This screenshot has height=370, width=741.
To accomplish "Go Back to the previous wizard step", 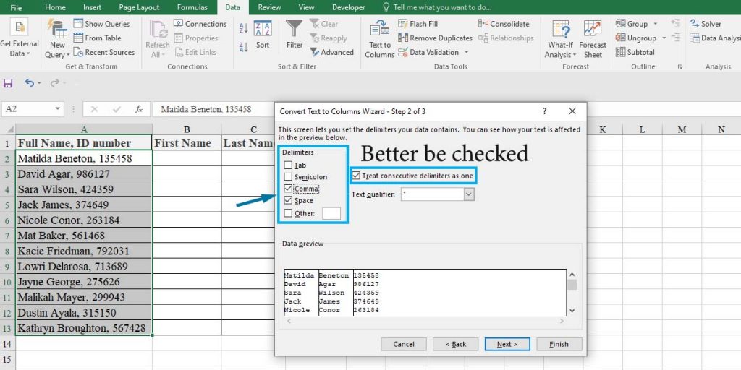I will point(456,344).
